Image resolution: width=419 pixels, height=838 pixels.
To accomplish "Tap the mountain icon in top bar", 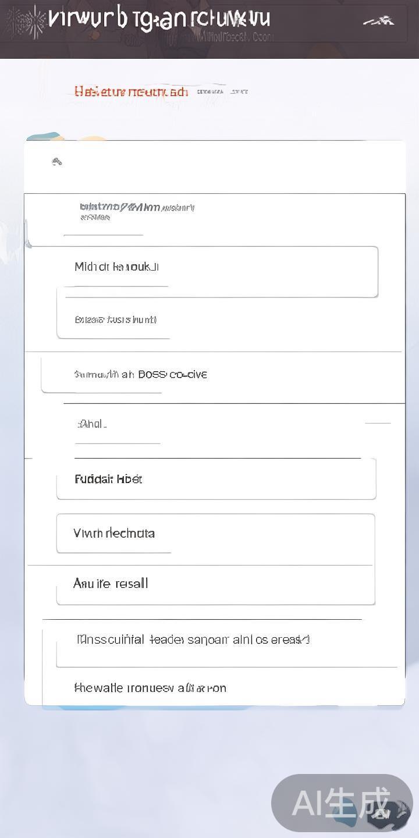I will tap(379, 22).
